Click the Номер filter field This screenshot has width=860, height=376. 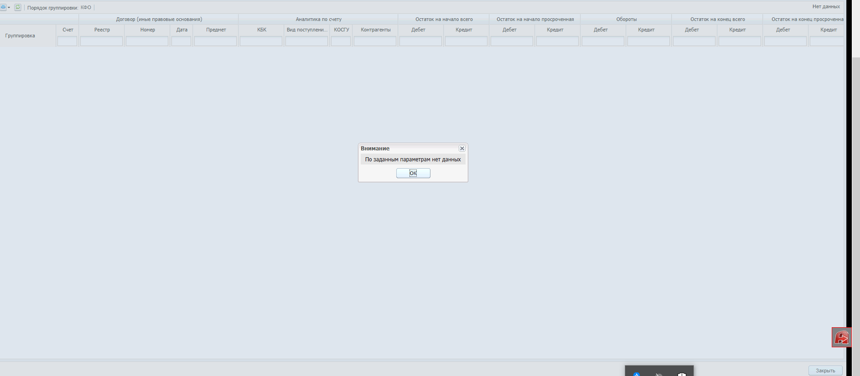pos(147,41)
